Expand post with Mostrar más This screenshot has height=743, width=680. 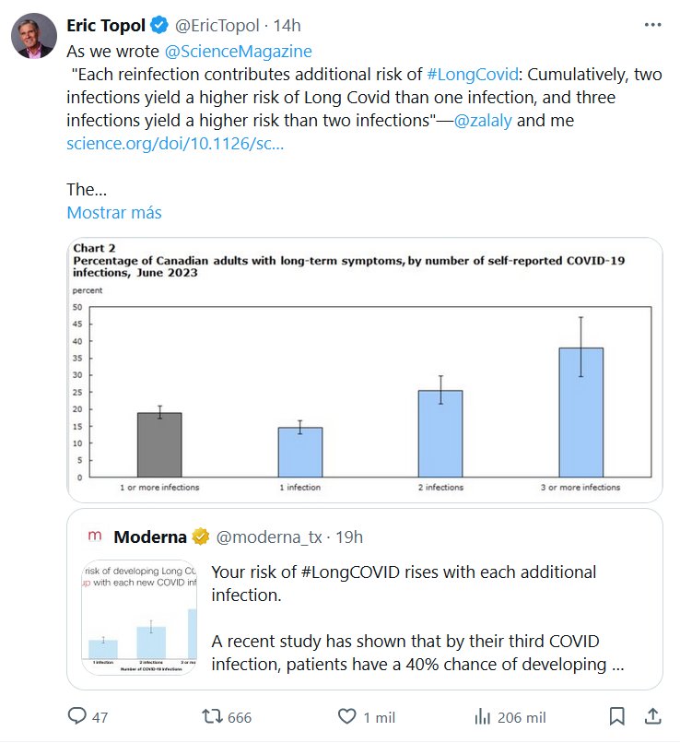tap(114, 213)
